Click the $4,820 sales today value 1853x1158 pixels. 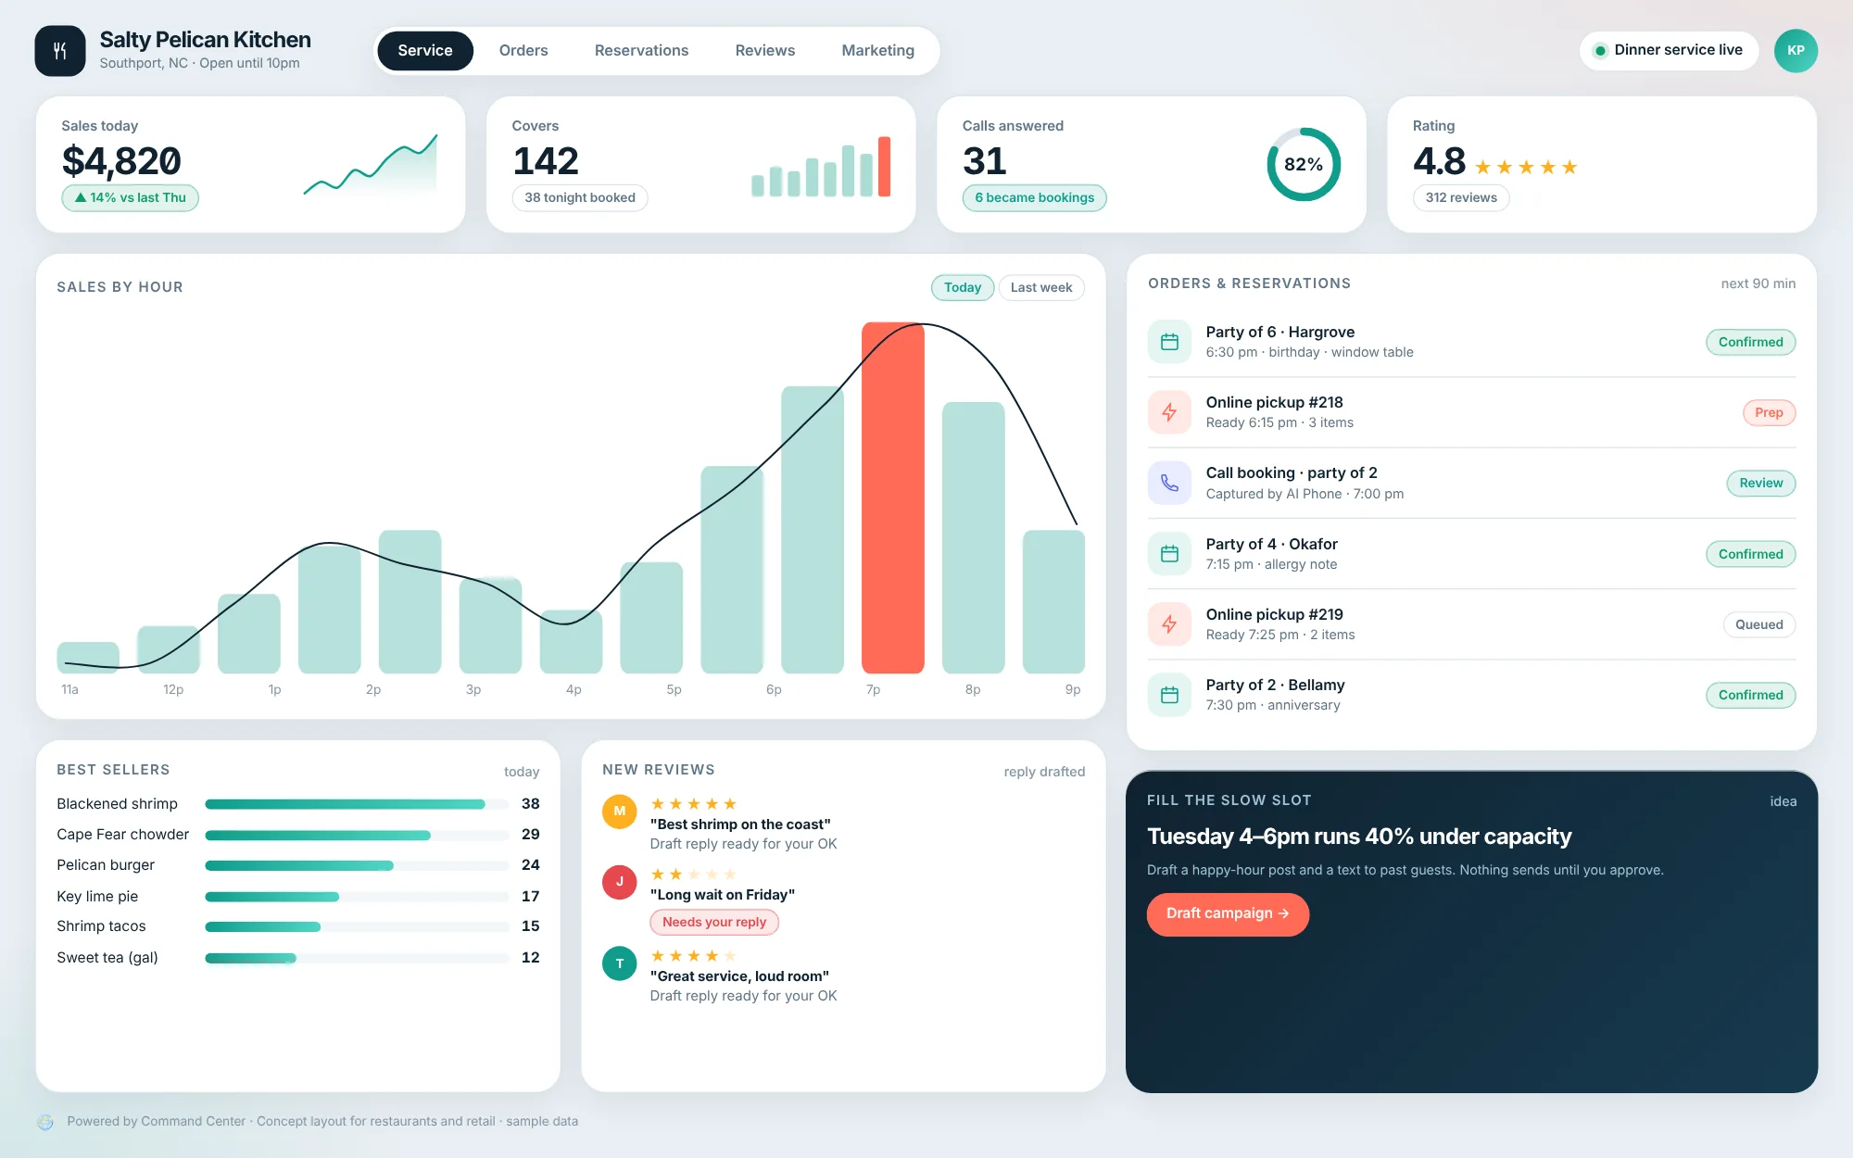click(121, 162)
